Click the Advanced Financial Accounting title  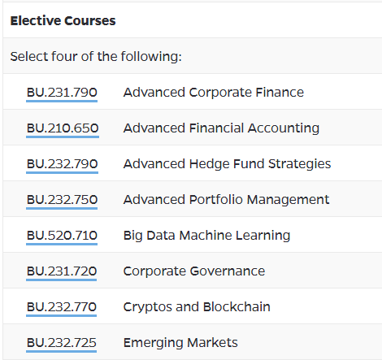[x=221, y=128]
